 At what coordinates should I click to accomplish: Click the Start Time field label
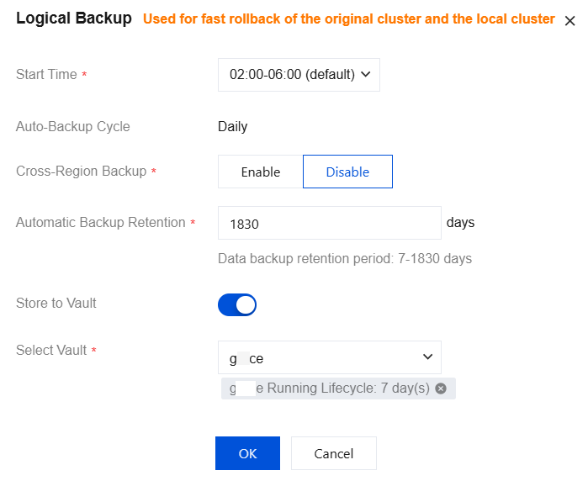(x=46, y=74)
